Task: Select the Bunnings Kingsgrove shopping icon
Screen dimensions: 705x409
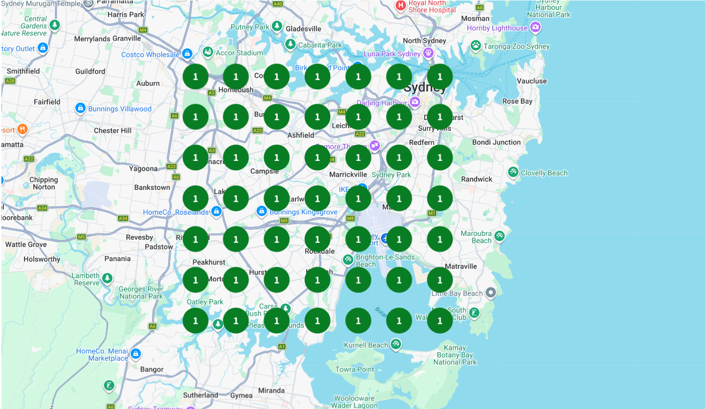Action: click(262, 212)
